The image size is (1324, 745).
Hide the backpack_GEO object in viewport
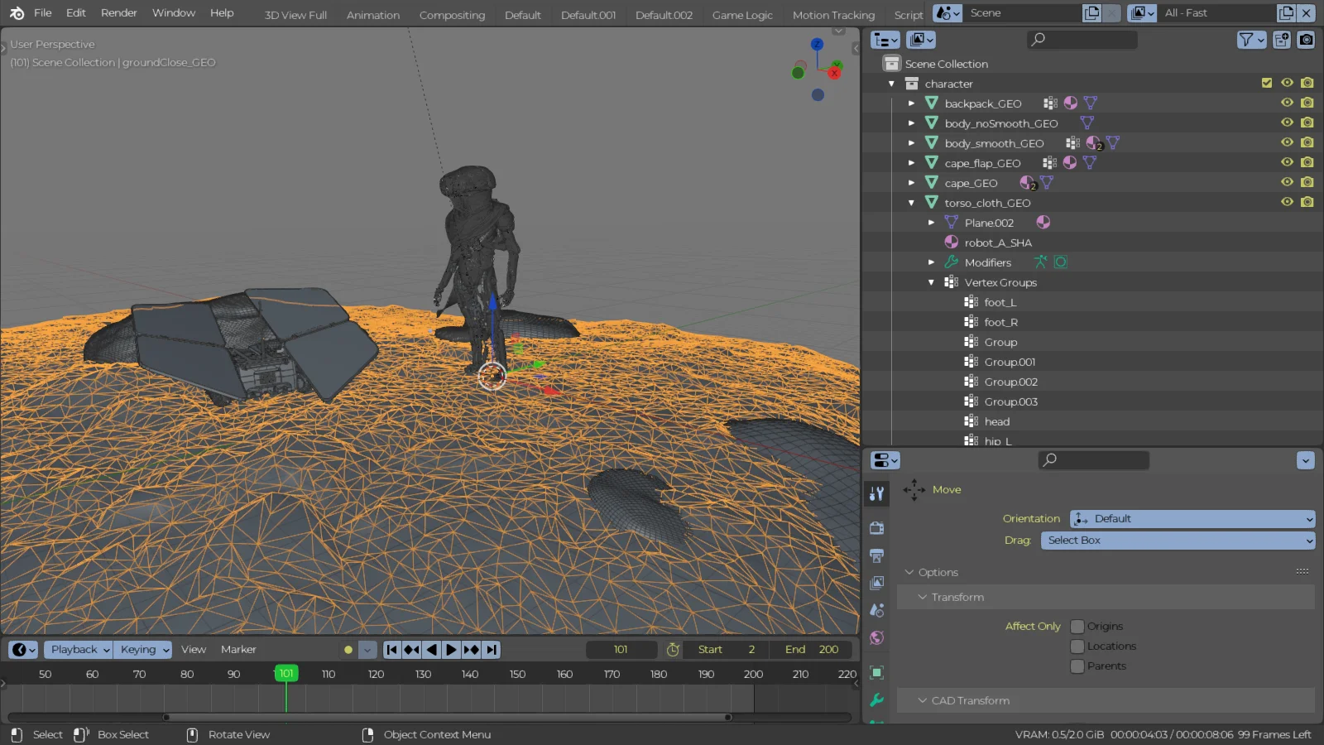click(x=1287, y=103)
